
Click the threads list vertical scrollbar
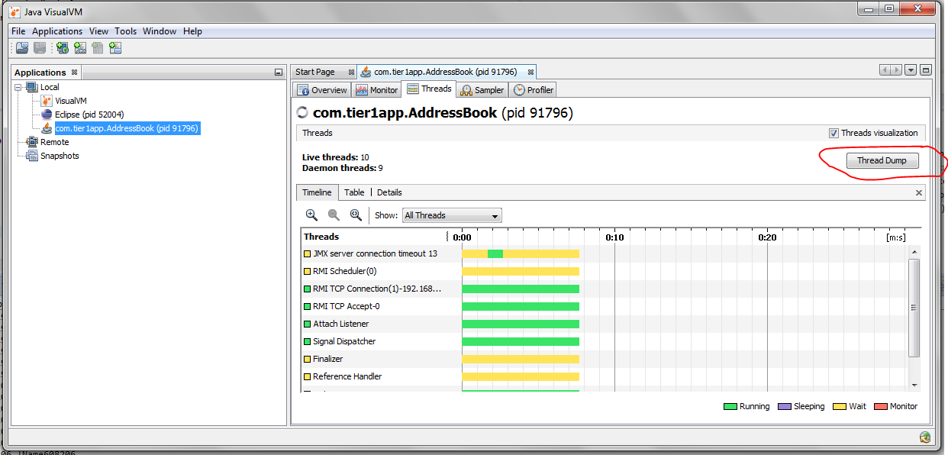coord(914,307)
